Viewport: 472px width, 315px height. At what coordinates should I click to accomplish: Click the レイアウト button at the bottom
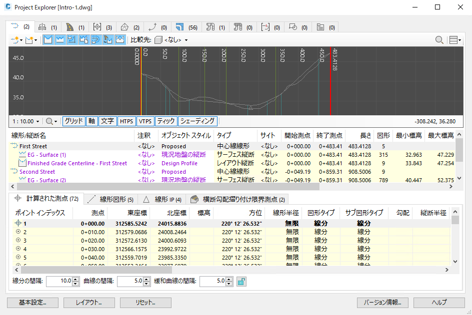coord(89,303)
